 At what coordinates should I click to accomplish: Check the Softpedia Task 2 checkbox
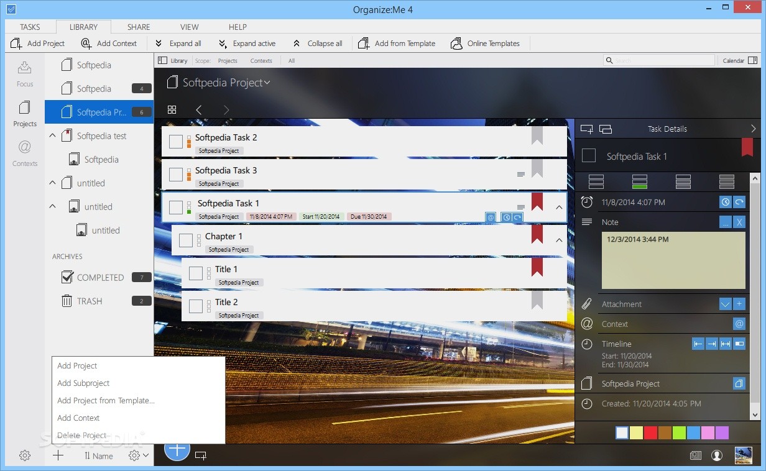point(176,142)
